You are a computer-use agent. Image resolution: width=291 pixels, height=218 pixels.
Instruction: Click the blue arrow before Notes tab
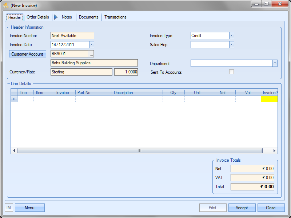(x=56, y=17)
